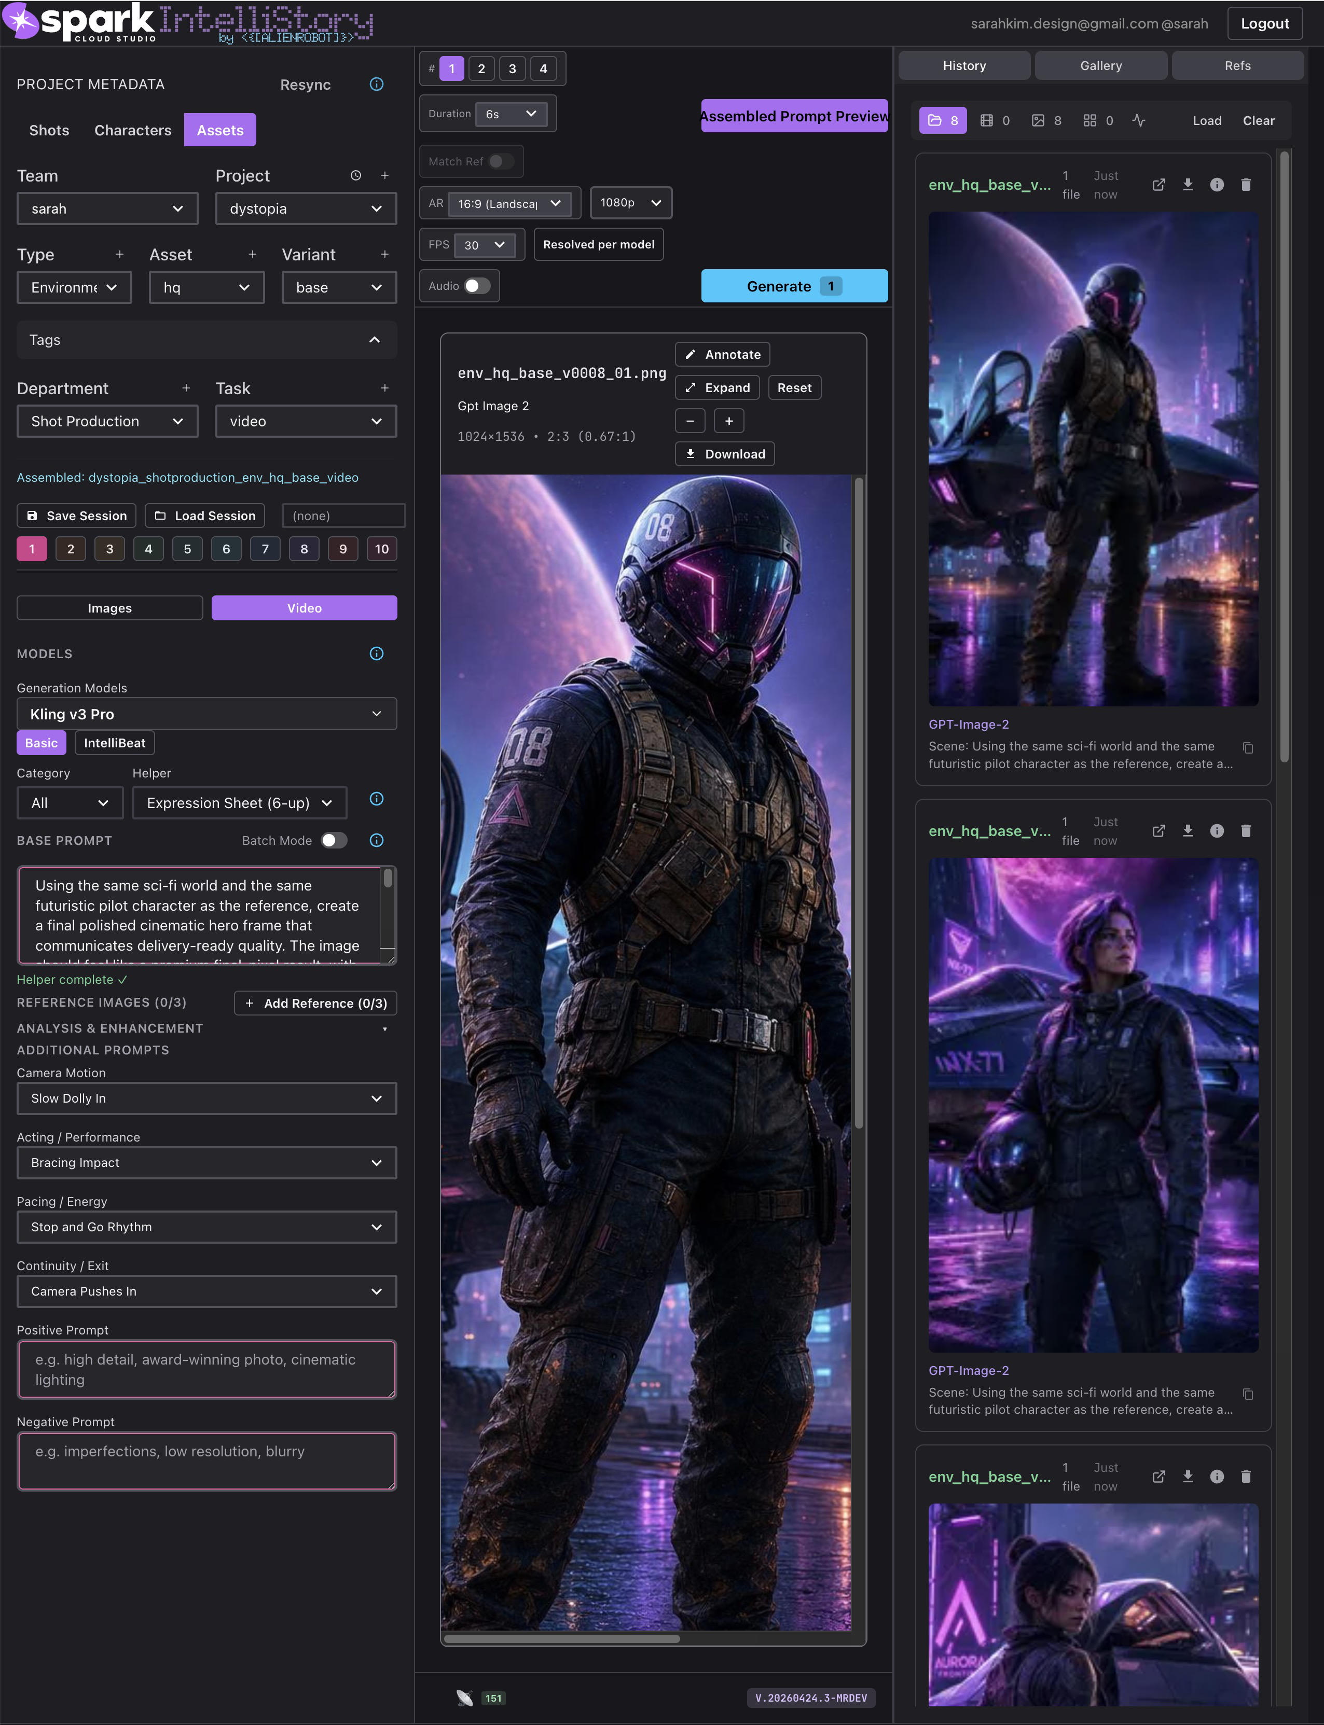Open the 1080p resolution dropdown
1324x1725 pixels.
[x=630, y=202]
